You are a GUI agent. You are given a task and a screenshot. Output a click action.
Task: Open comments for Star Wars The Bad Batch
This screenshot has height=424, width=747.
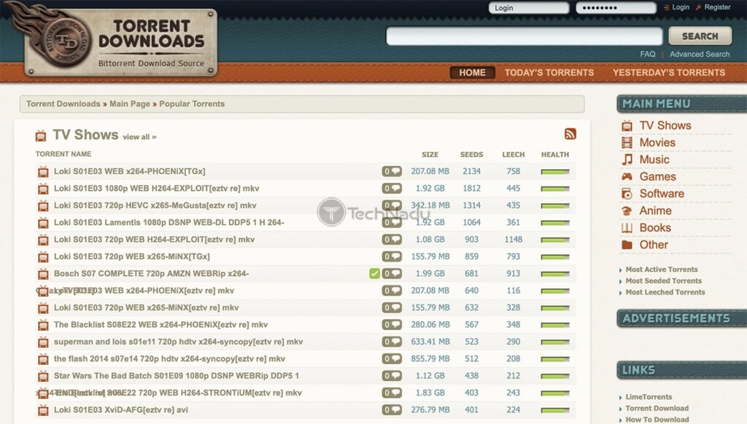392,376
